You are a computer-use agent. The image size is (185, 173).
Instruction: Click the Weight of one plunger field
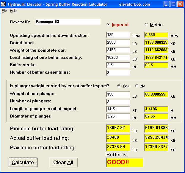pyautogui.click(x=118, y=94)
